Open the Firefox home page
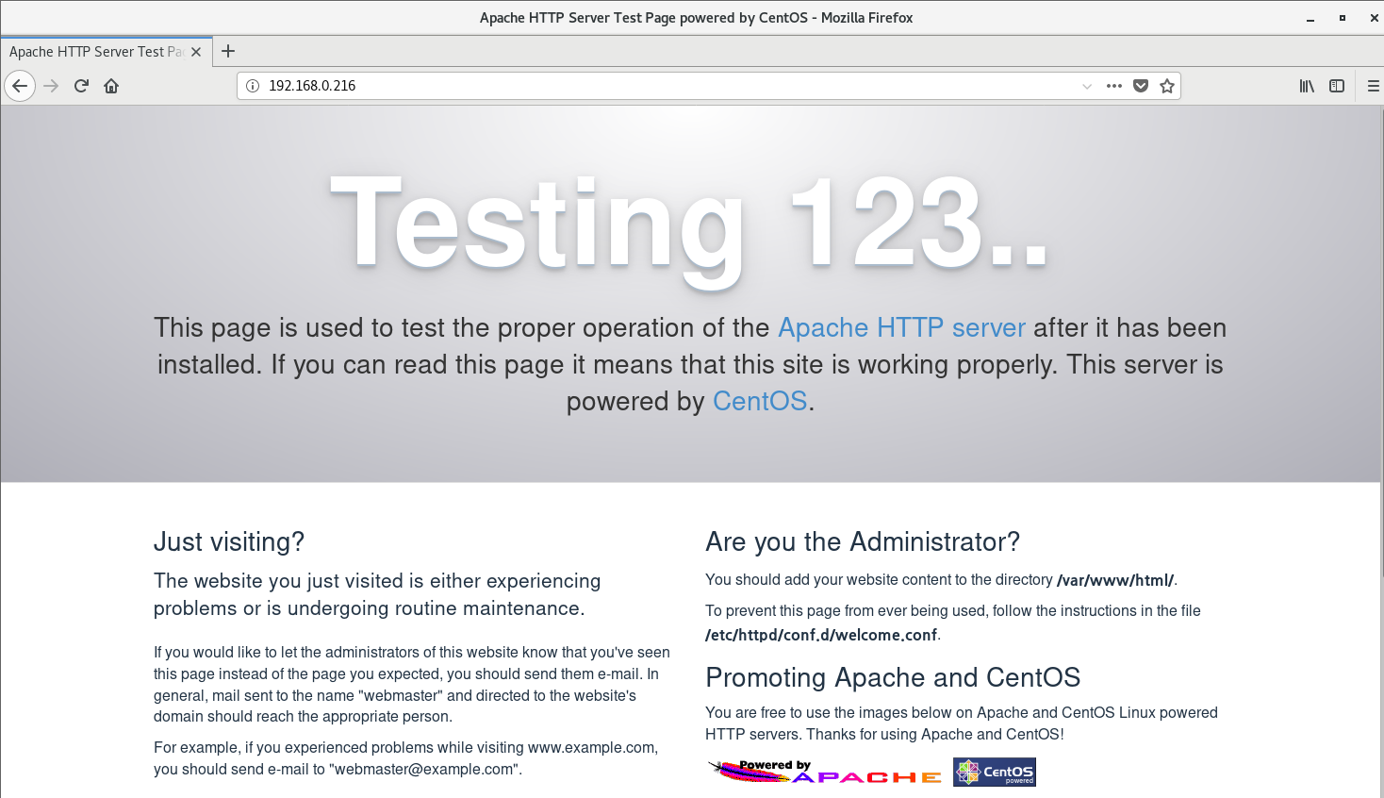 (x=111, y=86)
